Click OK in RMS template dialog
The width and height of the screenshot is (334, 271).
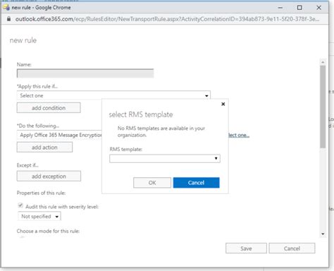[x=152, y=183]
